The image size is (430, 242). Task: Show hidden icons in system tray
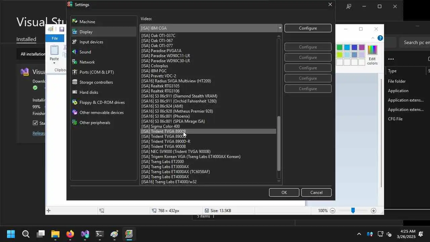[359, 234]
